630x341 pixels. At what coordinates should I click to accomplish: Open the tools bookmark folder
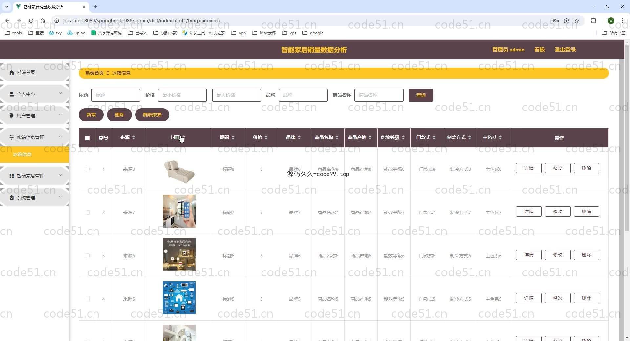point(13,33)
